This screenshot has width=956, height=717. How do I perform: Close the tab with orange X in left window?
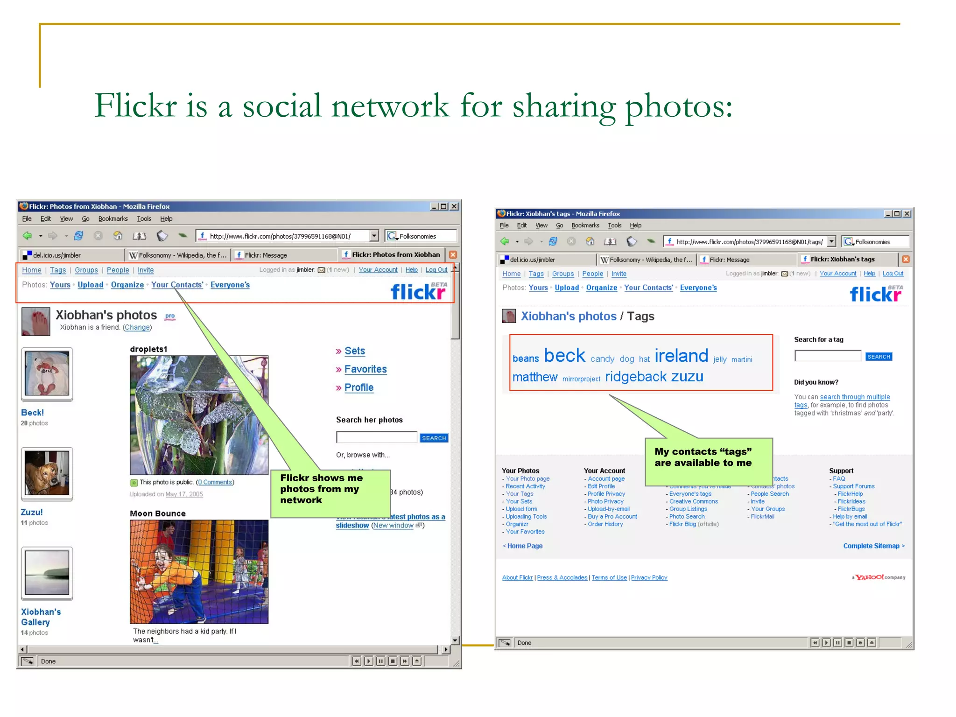453,255
